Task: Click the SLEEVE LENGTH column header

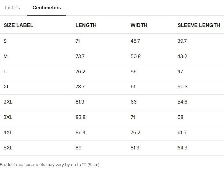Action: [x=199, y=25]
